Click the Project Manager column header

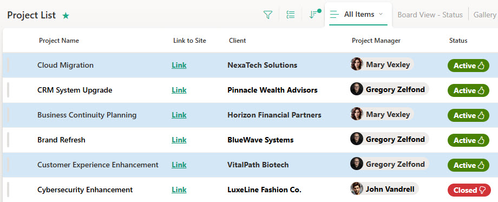[x=376, y=41]
